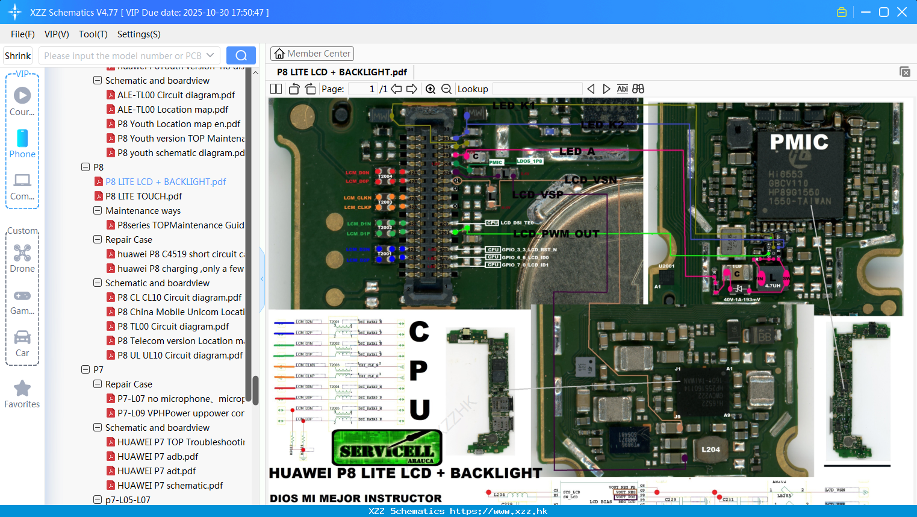Screen dimensions: 917x517
Task: Run the model search magnifier button
Action: 241,55
